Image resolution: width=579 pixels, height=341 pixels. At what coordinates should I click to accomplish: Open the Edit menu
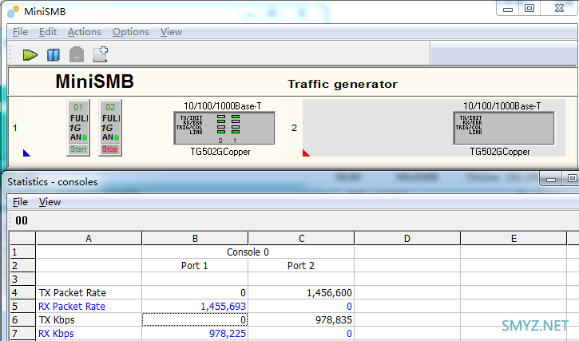[x=48, y=32]
